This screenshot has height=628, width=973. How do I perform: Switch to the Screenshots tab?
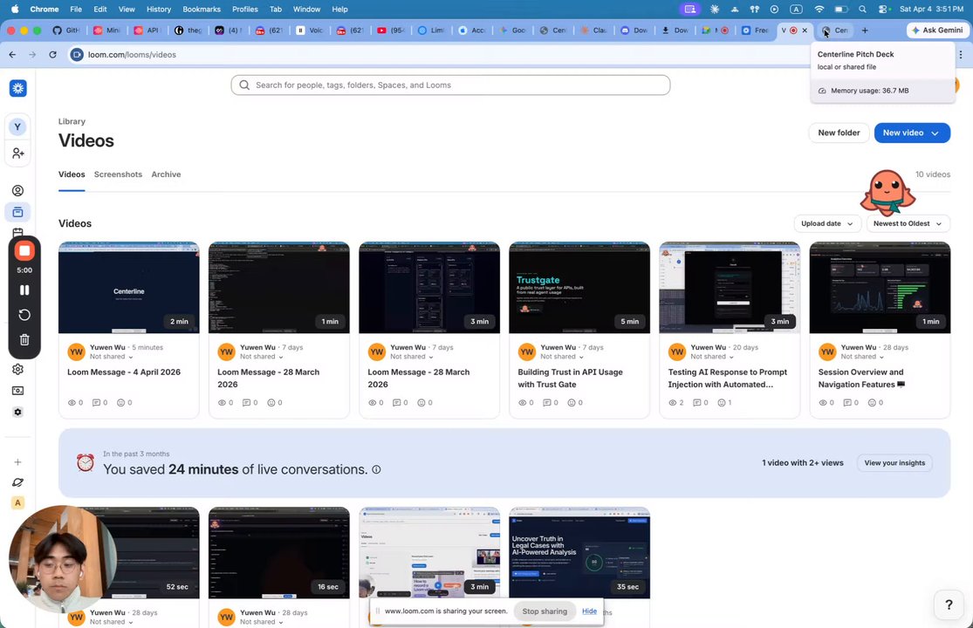pos(118,174)
